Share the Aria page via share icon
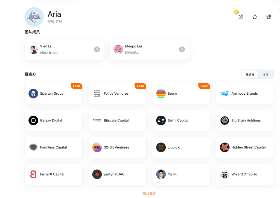Screen dimensions: 280x198 (269, 17)
